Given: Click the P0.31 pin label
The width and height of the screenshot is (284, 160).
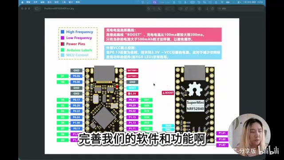Looking at the screenshot, I should pos(132,100).
